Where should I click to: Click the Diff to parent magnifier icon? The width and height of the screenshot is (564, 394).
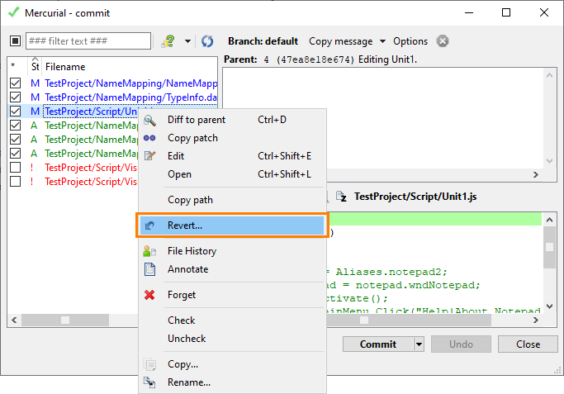coord(149,120)
